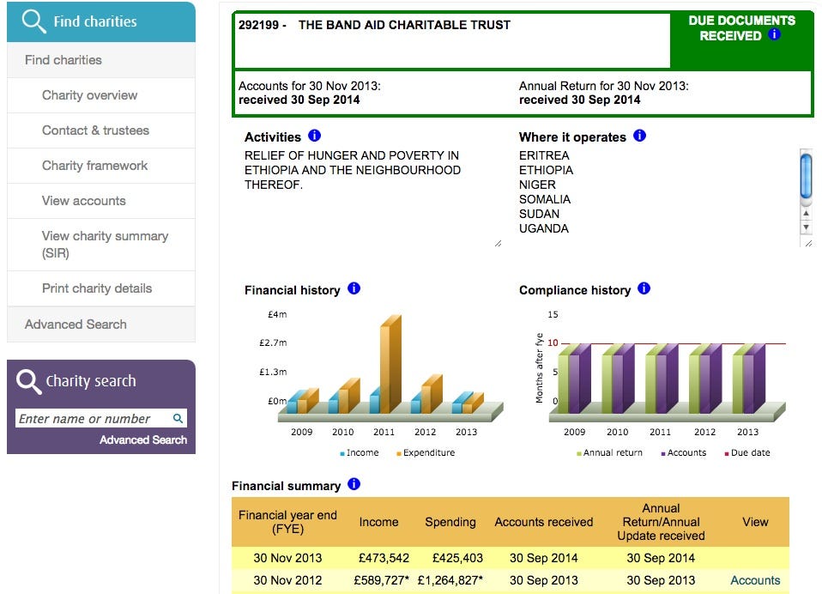The height and width of the screenshot is (594, 822).
Task: Open View accounts page
Action: click(101, 201)
